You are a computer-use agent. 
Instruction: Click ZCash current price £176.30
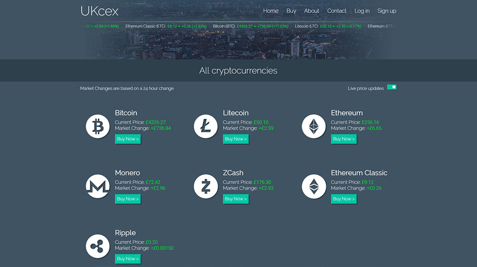[262, 182]
